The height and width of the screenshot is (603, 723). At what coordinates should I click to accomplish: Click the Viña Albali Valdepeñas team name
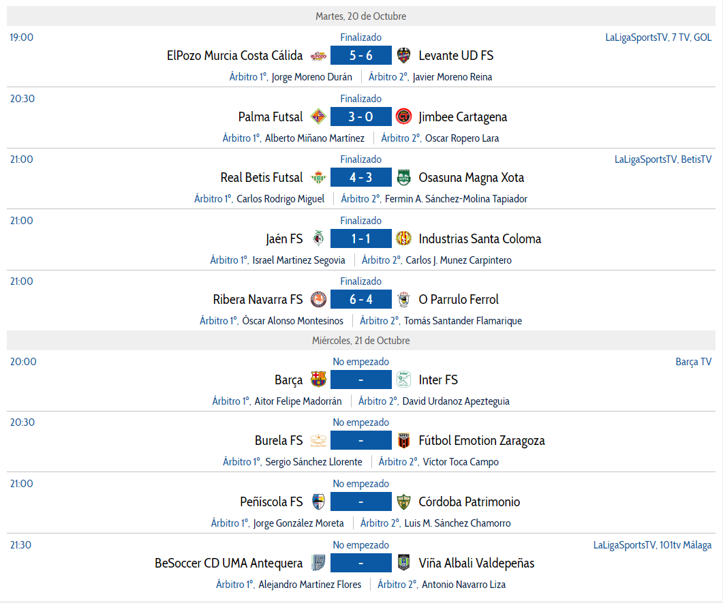tap(476, 563)
